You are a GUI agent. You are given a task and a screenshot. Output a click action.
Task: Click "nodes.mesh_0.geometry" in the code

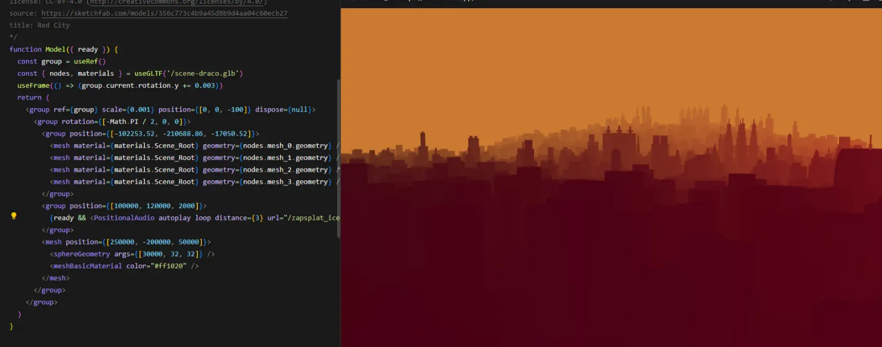tap(286, 146)
